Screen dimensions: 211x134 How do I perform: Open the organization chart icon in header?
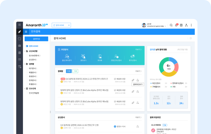point(186,25)
